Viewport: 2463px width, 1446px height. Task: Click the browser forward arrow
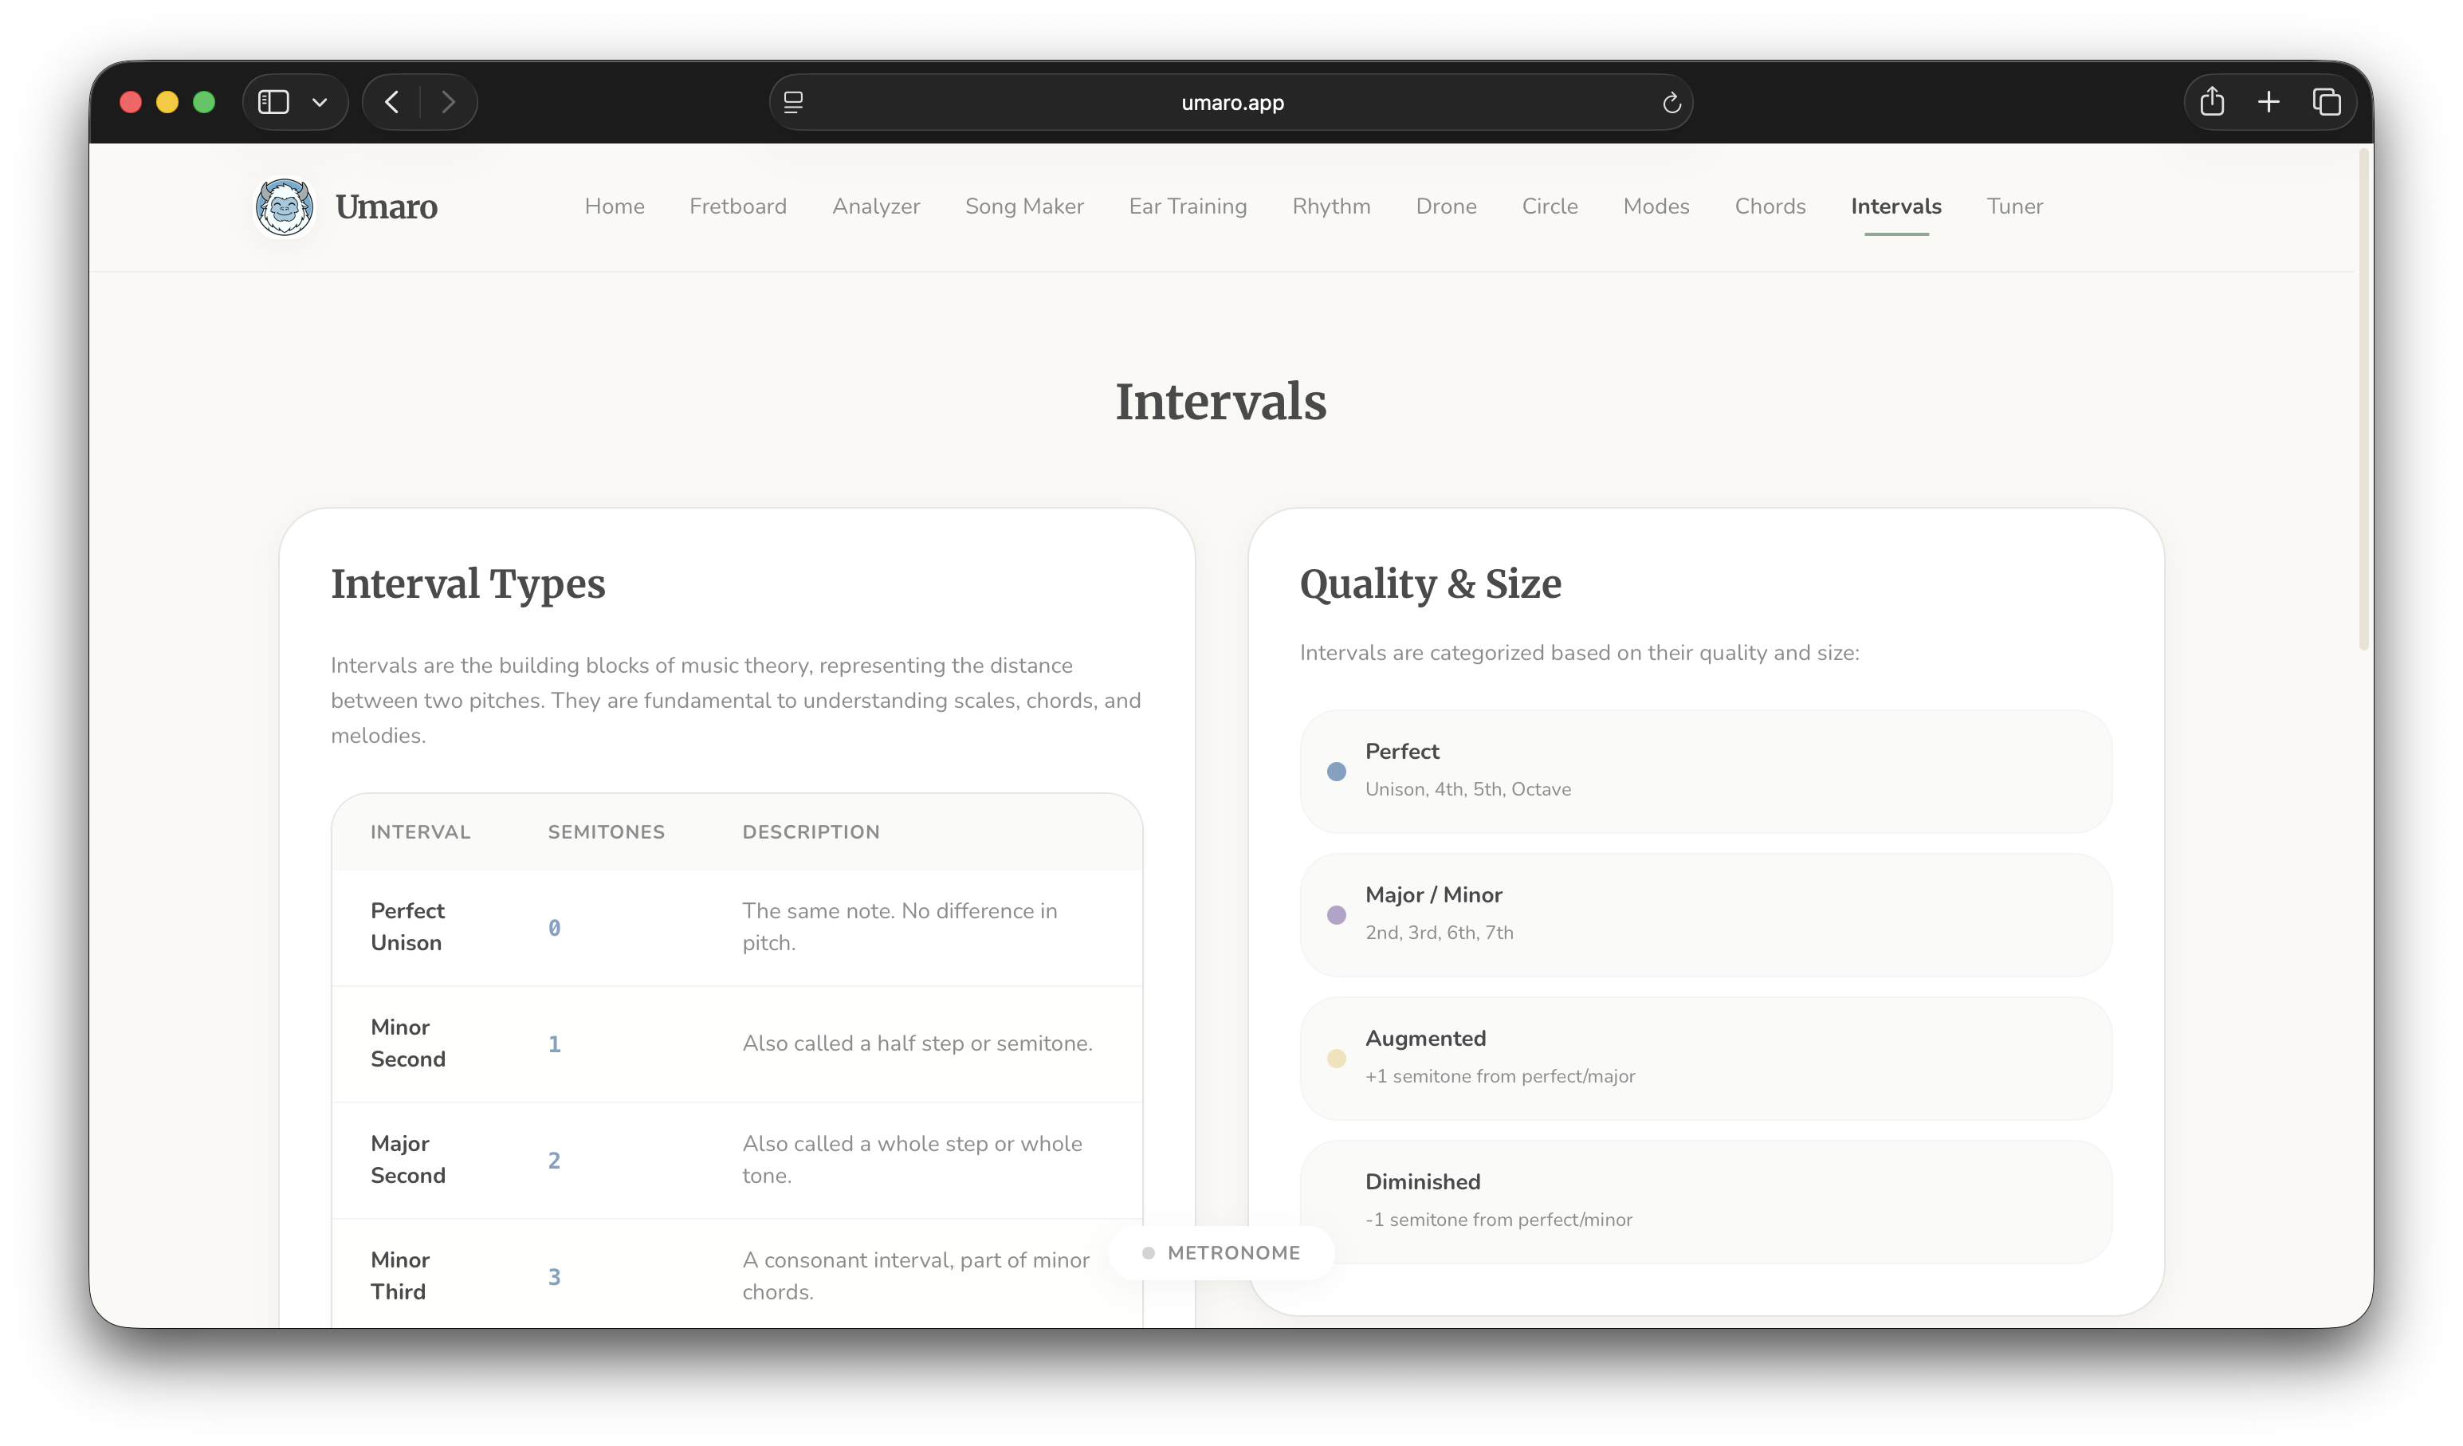coord(449,102)
